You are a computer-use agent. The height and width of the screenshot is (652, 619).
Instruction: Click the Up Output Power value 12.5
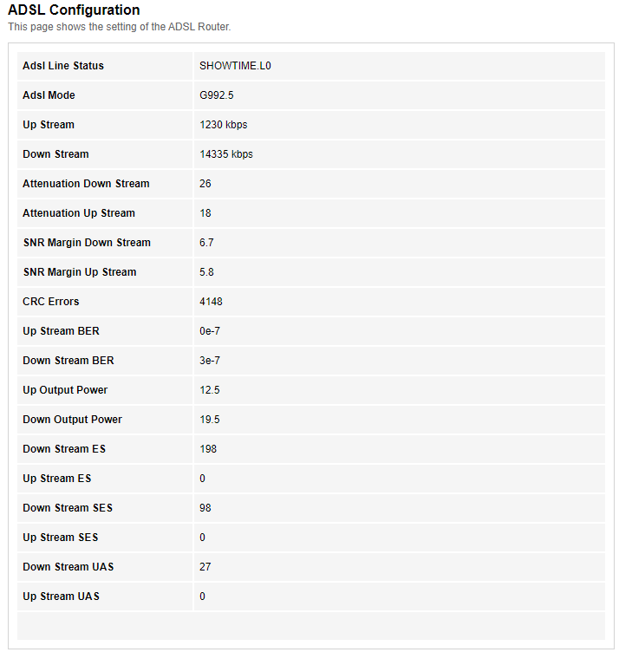(x=210, y=390)
